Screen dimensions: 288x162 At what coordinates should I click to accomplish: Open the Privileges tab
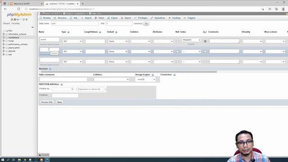(141, 18)
